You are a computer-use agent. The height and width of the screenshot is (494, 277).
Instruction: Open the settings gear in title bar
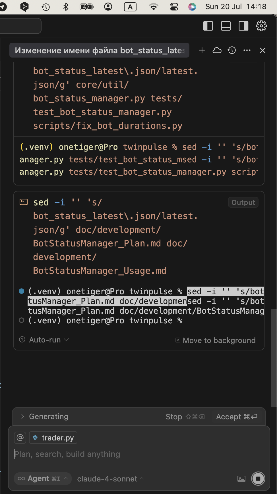(261, 26)
